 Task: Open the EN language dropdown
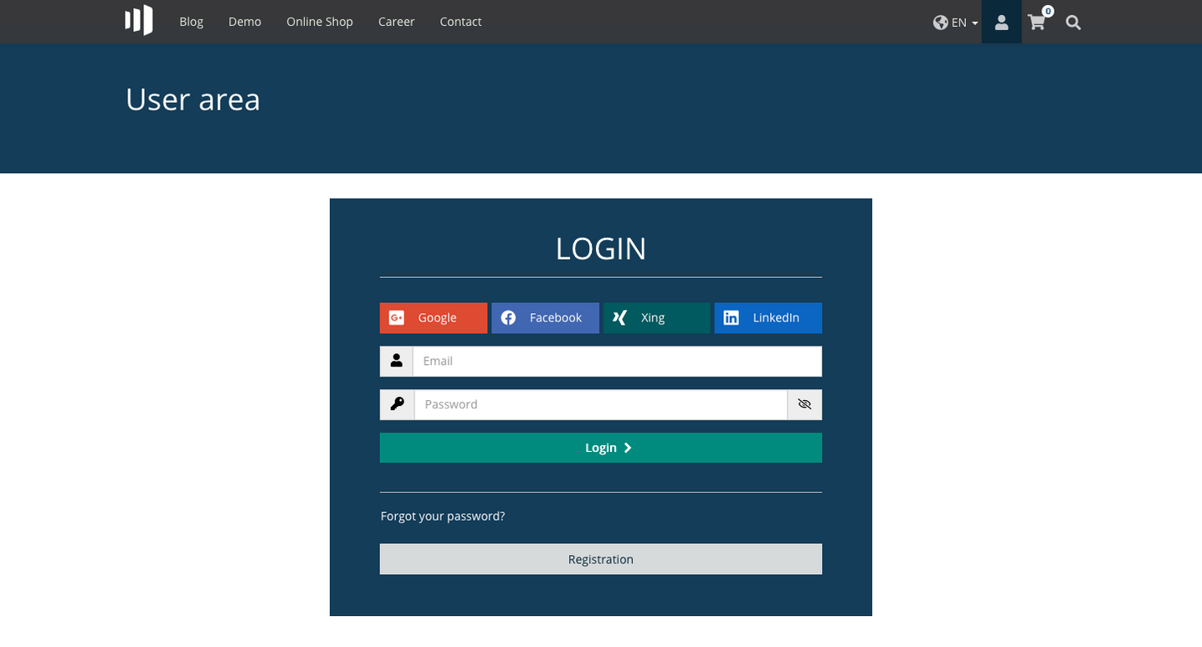(959, 23)
